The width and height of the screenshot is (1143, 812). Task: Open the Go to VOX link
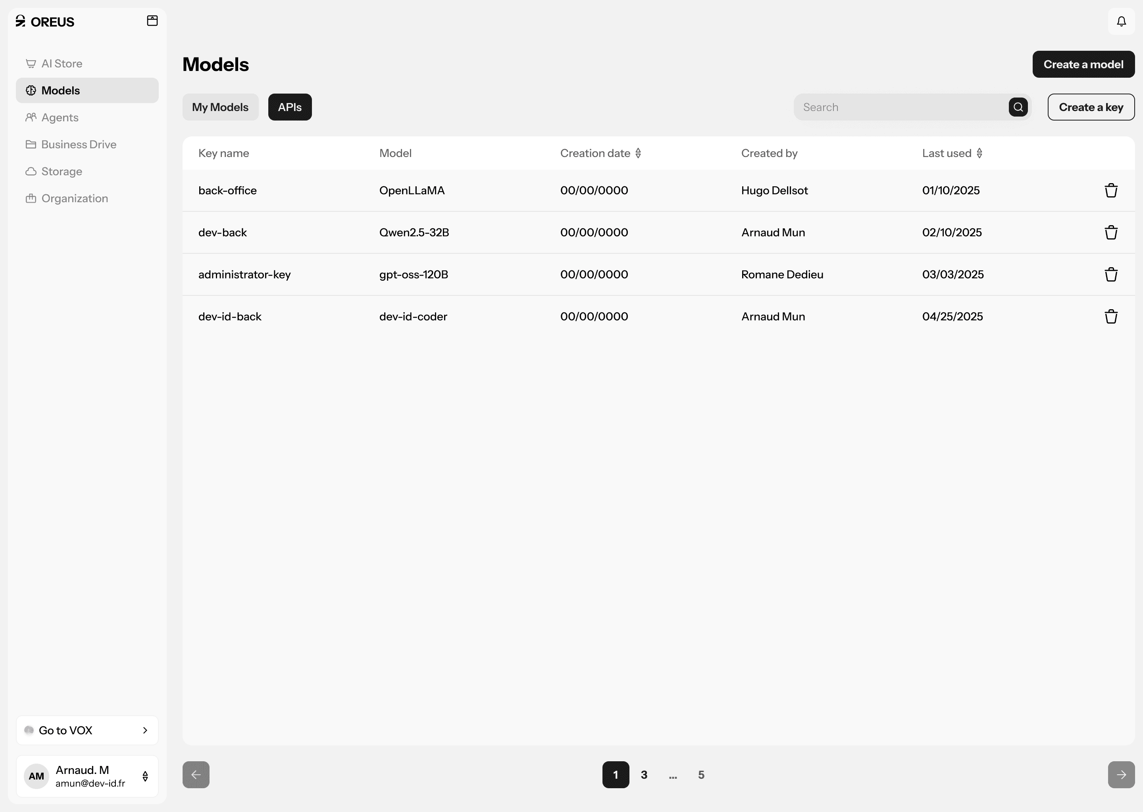click(87, 730)
